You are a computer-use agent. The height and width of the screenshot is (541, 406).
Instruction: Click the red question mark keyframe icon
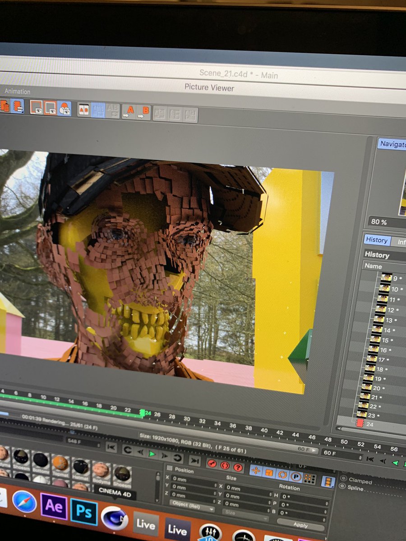click(238, 467)
